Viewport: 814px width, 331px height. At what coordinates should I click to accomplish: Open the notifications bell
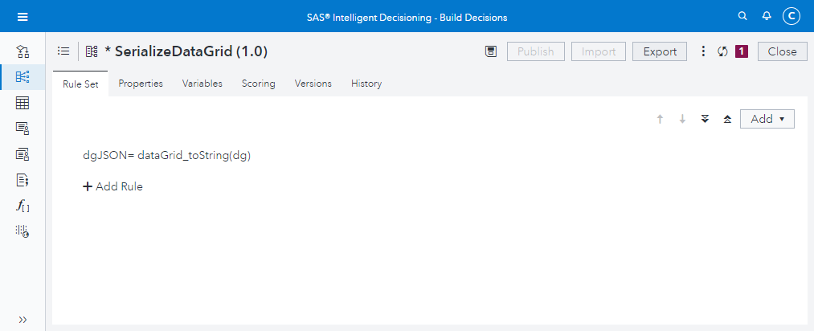[x=767, y=16]
